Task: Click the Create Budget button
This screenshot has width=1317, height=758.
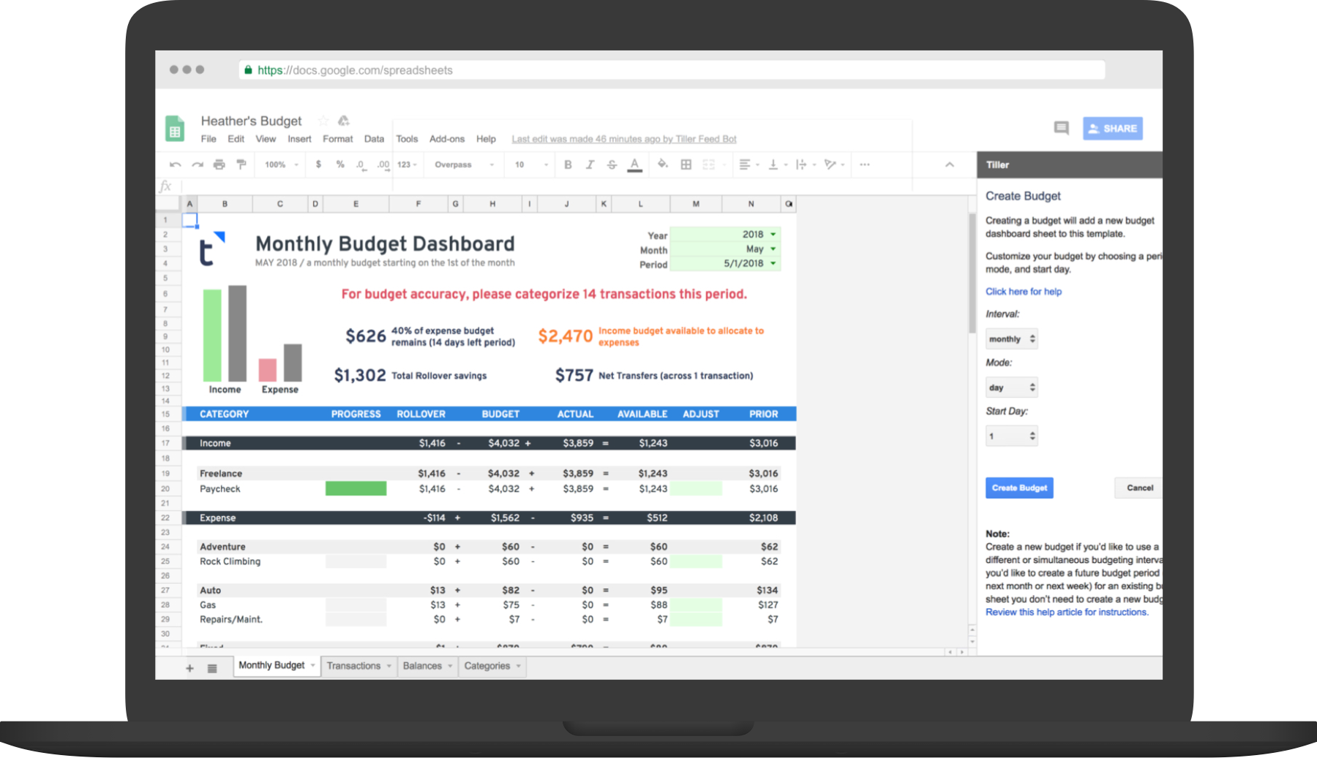Action: click(1019, 488)
